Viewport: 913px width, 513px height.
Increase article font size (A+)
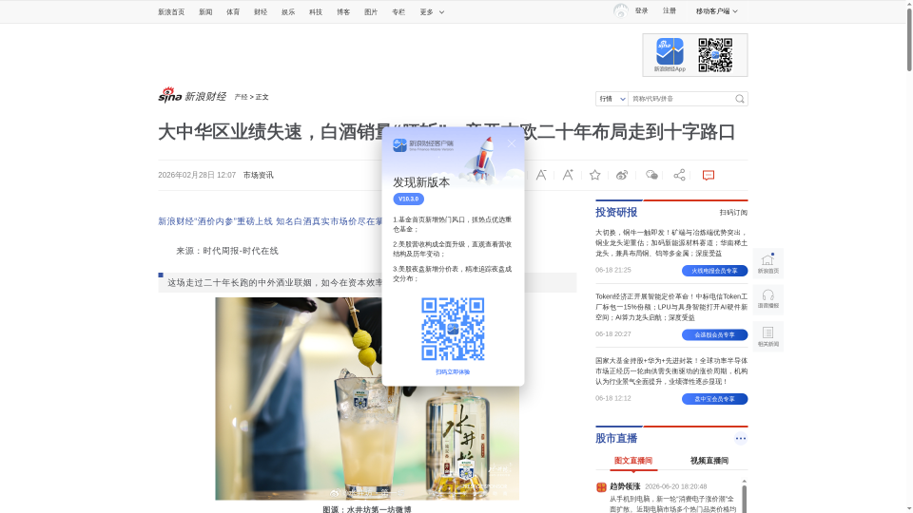(x=568, y=175)
